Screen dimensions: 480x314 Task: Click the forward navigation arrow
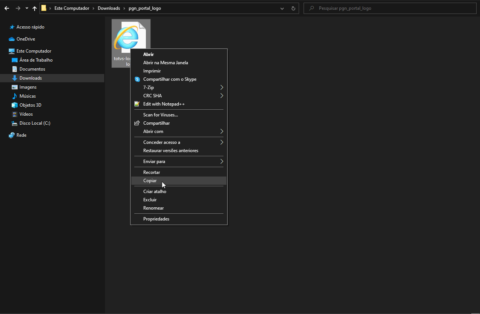[x=18, y=8]
